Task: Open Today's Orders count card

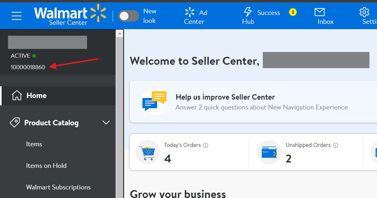Action: (189, 152)
